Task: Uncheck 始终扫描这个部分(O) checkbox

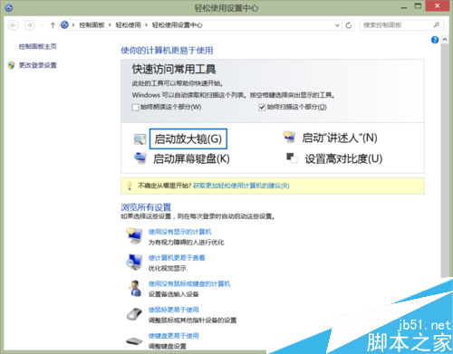Action: tap(262, 107)
